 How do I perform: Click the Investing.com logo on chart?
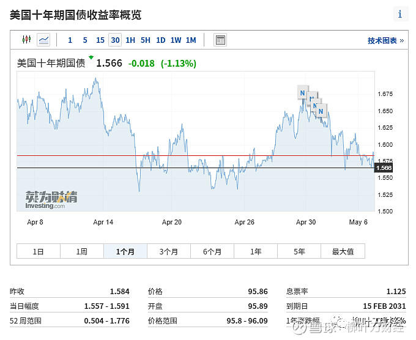(51, 199)
